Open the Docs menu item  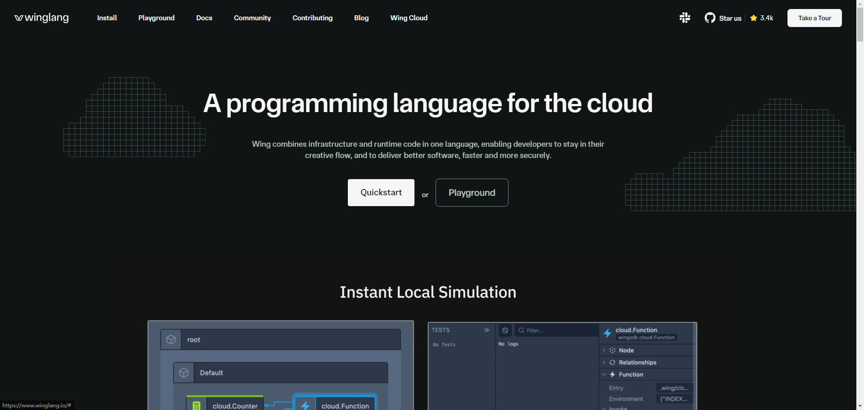point(204,18)
